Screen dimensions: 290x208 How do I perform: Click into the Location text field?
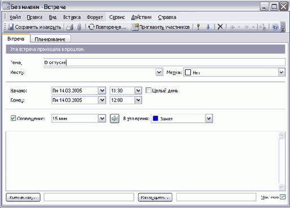point(100,72)
